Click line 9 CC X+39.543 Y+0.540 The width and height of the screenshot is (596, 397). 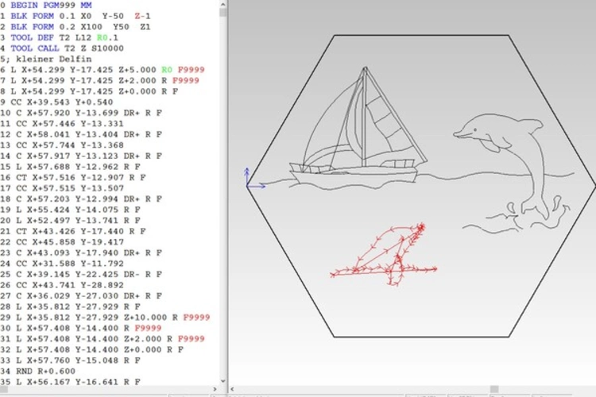click(x=60, y=102)
